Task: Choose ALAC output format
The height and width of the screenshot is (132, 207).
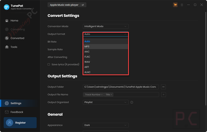Action: (x=106, y=72)
